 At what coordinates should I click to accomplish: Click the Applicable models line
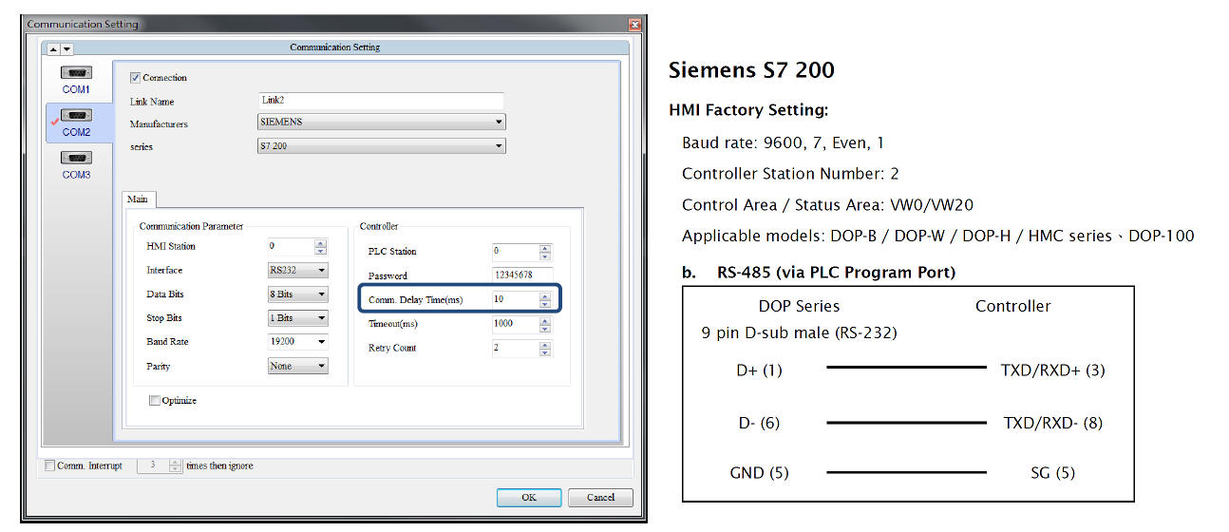pos(938,236)
